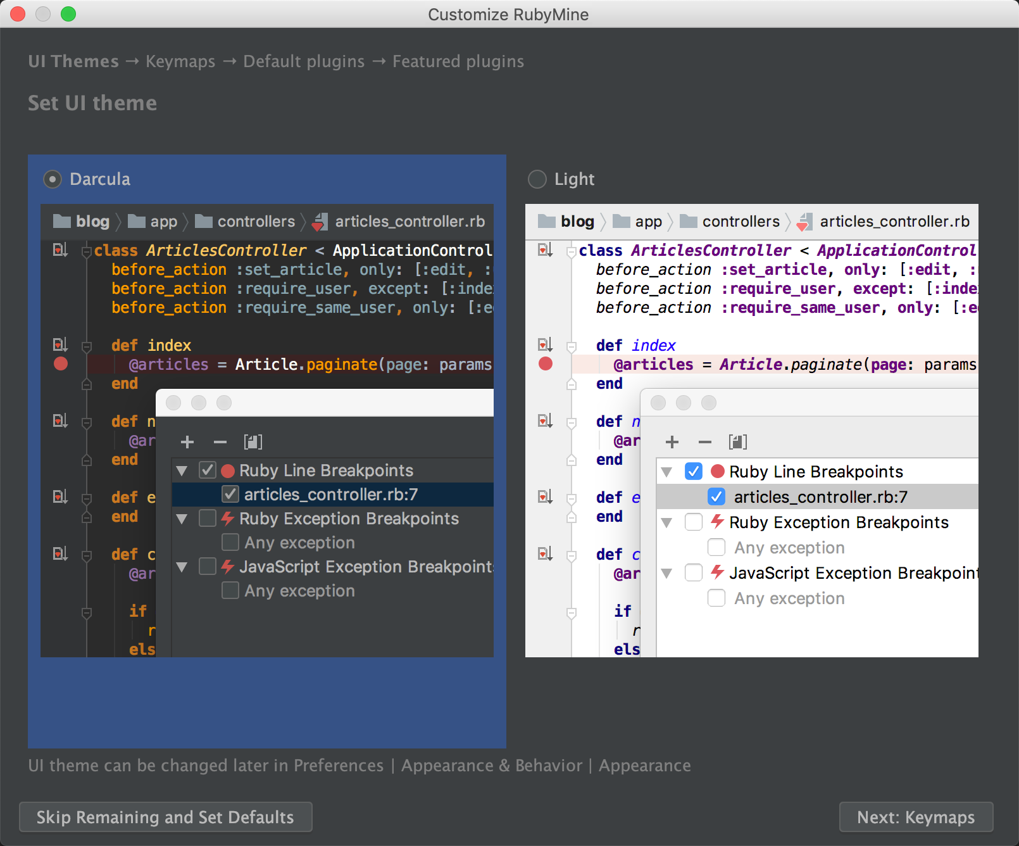Click the Darcula theme code preview
1019x846 pixels.
267,431
